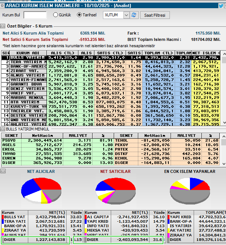Click the Twitter bird icon in title bar
The width and height of the screenshot is (226, 245).
[221, 6]
